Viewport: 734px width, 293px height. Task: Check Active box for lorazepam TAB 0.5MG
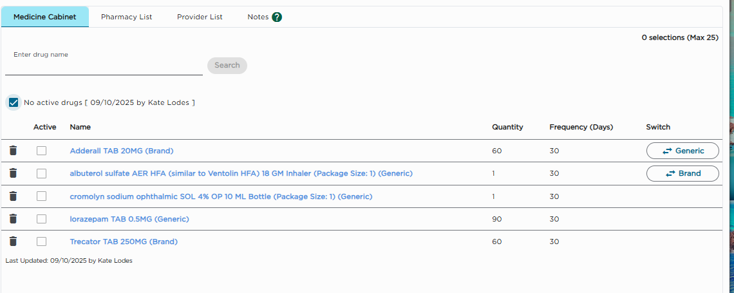click(42, 219)
